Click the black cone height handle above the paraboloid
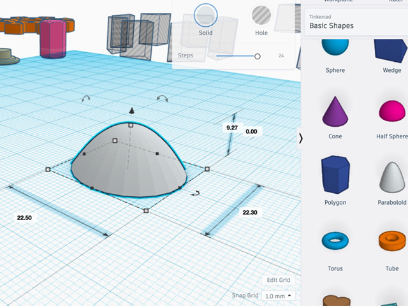This screenshot has height=306, width=408. tap(131, 111)
